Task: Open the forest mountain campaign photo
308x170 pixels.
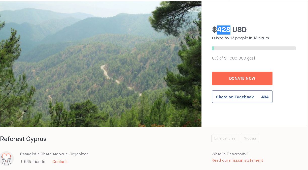Action: coord(101,64)
